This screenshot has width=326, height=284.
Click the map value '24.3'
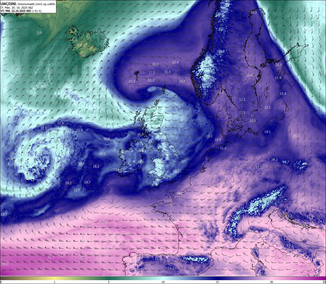(x=220, y=92)
